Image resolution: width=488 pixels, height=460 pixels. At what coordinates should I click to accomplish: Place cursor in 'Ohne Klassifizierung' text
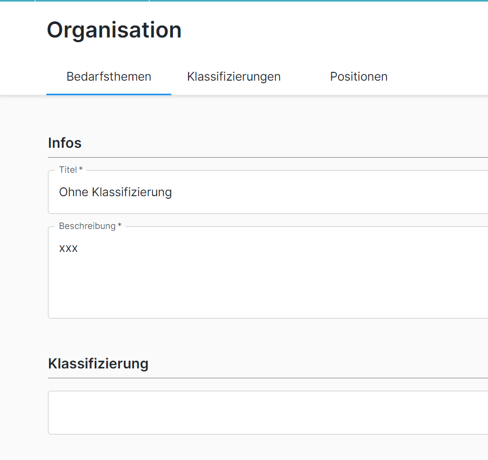(x=115, y=192)
